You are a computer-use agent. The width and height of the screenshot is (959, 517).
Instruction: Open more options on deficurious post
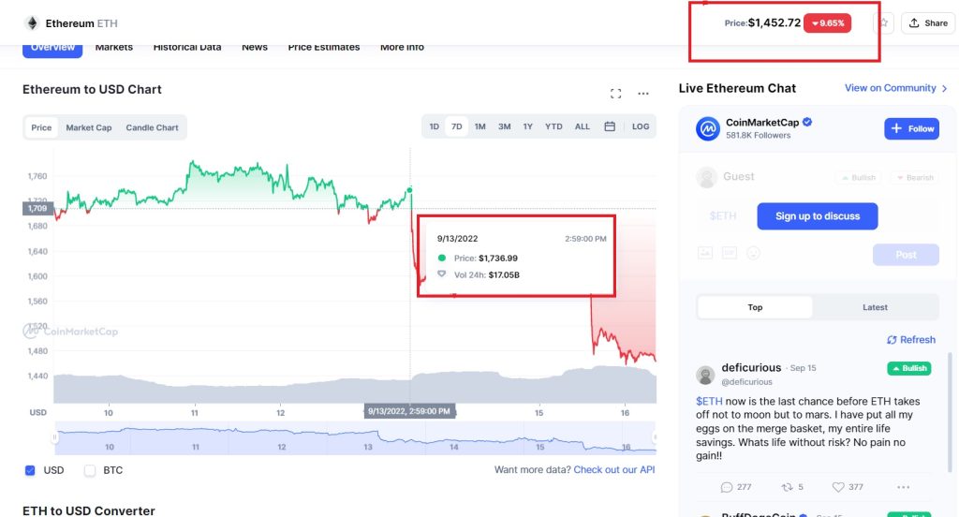[904, 487]
